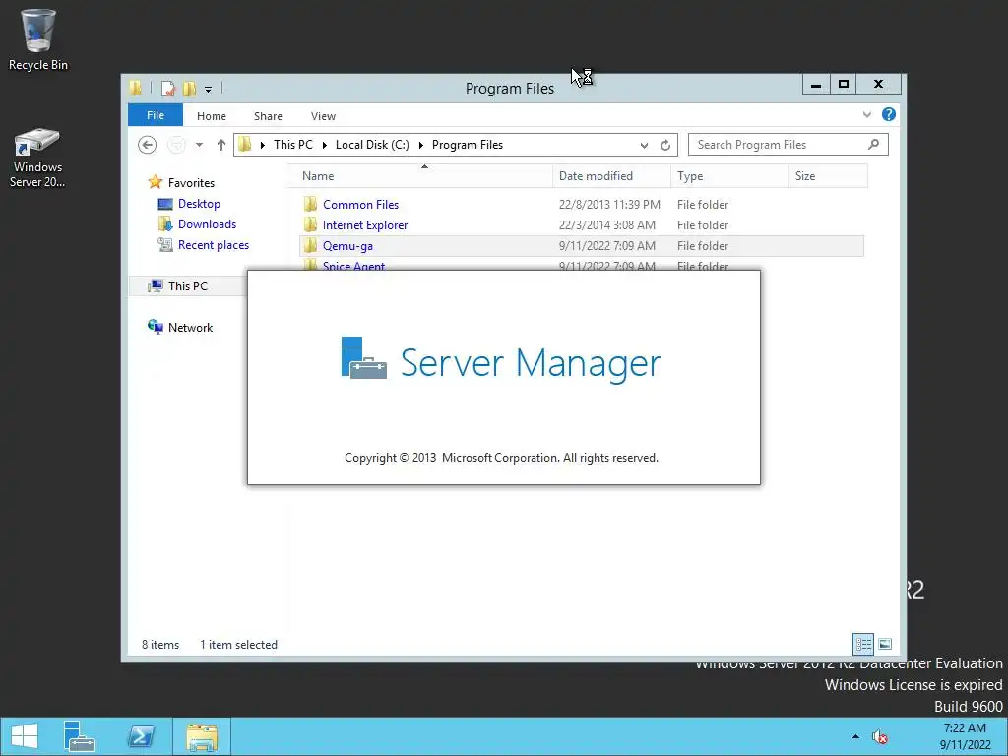Viewport: 1008px width, 756px height.
Task: Select the Common Files folder
Action: pyautogui.click(x=360, y=205)
